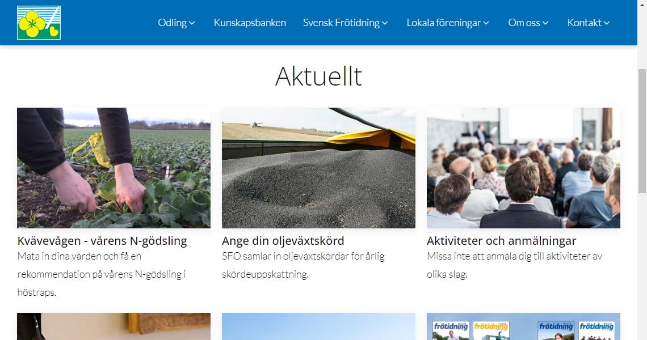The image size is (647, 340).
Task: Expand the Odling dropdown menu
Action: 176,23
